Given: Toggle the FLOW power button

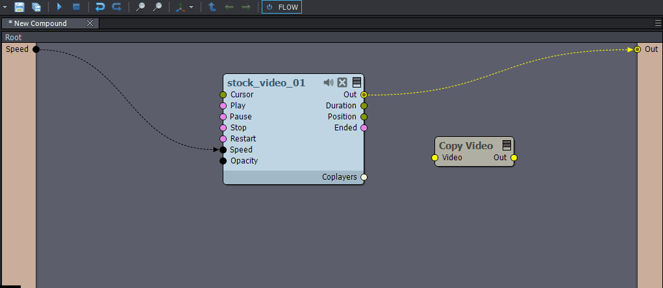Looking at the screenshot, I should tap(282, 6).
